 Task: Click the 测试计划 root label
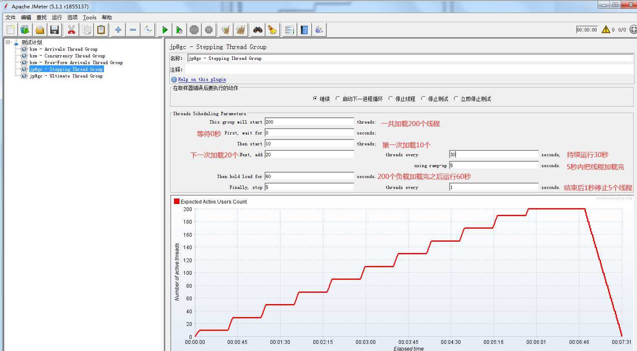pyautogui.click(x=31, y=42)
